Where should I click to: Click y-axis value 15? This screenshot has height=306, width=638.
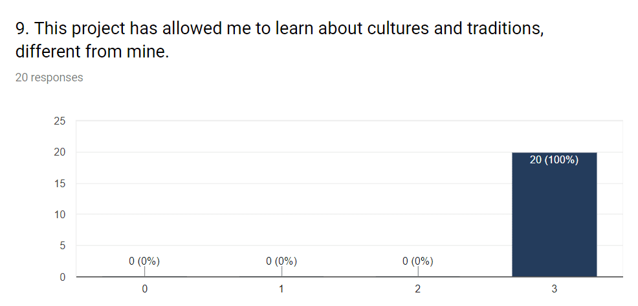click(x=60, y=183)
